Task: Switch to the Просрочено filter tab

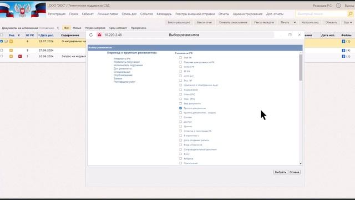Action: coord(139,28)
